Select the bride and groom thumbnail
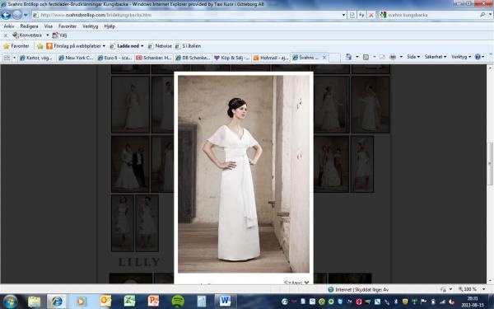 click(x=130, y=164)
